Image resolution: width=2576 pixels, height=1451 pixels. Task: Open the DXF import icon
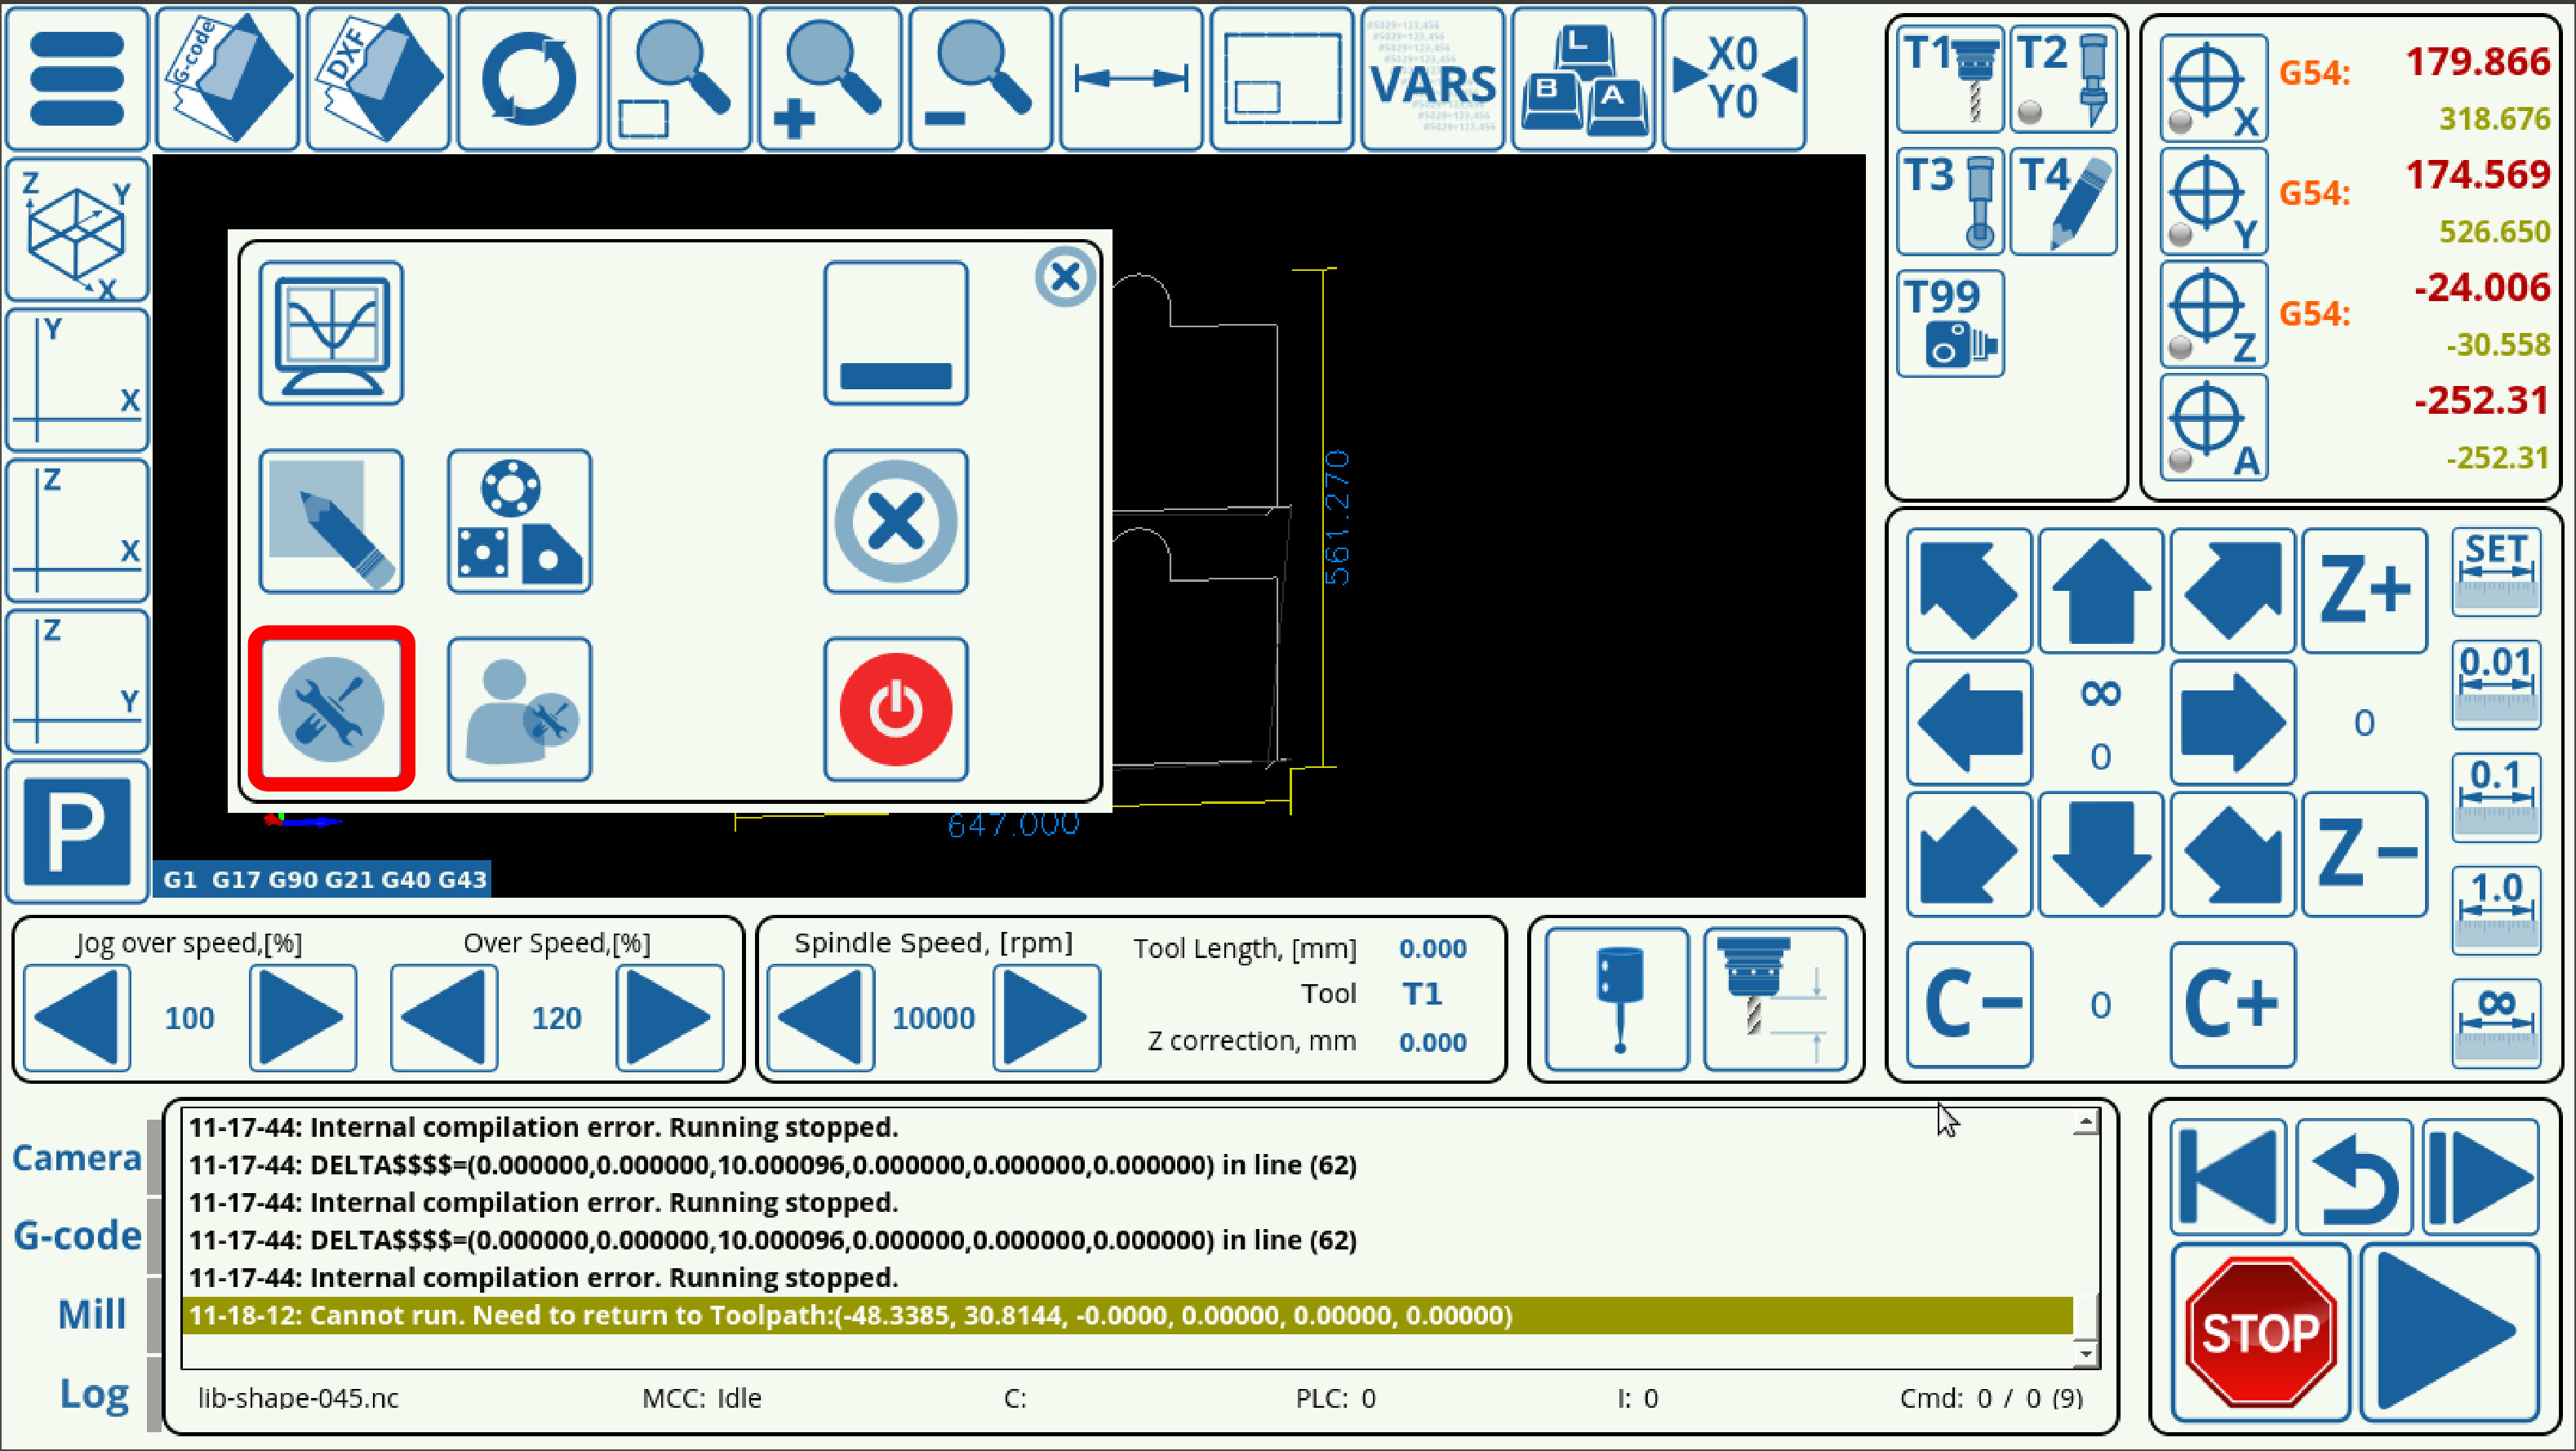point(378,79)
